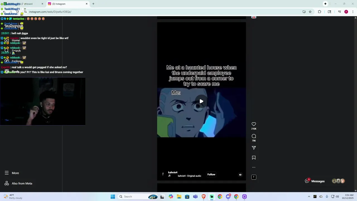Open the reel's comments icon

(254, 136)
